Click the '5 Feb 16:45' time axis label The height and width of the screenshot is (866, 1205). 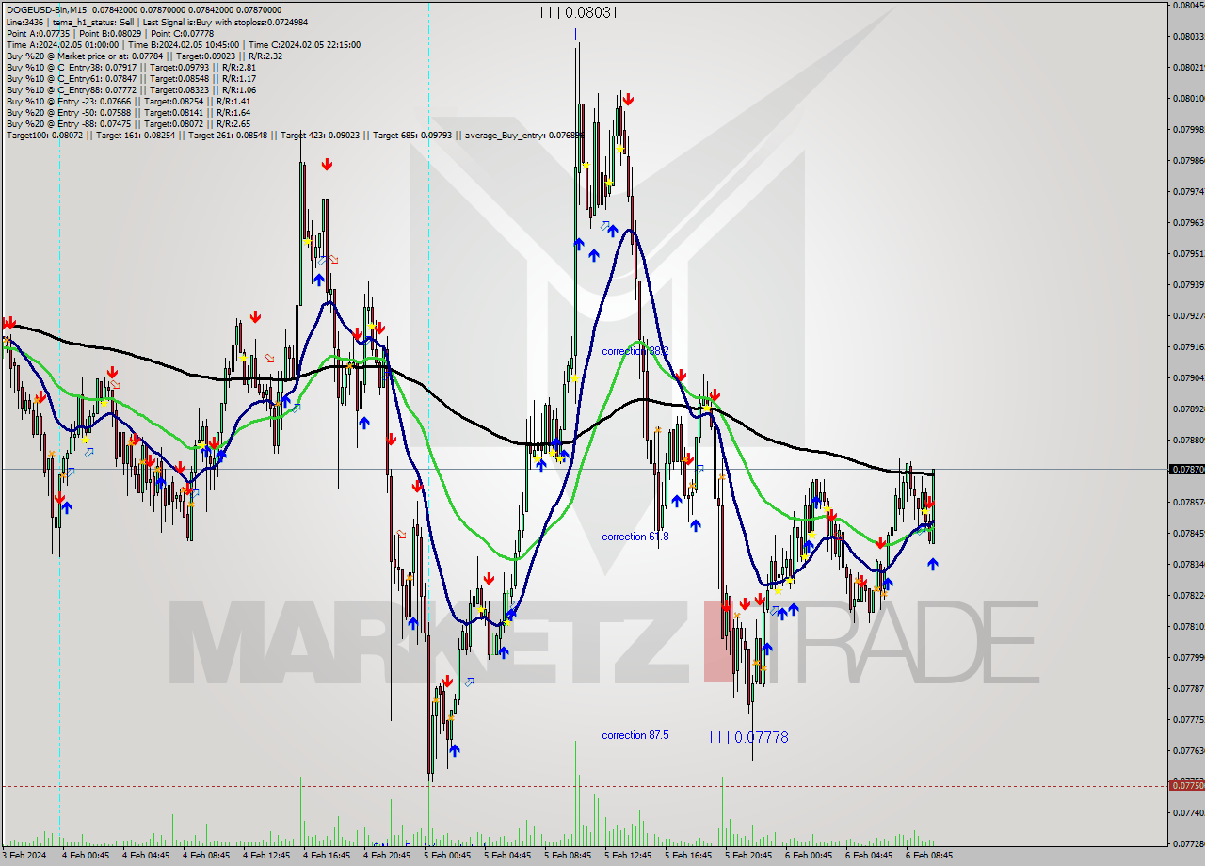[688, 856]
